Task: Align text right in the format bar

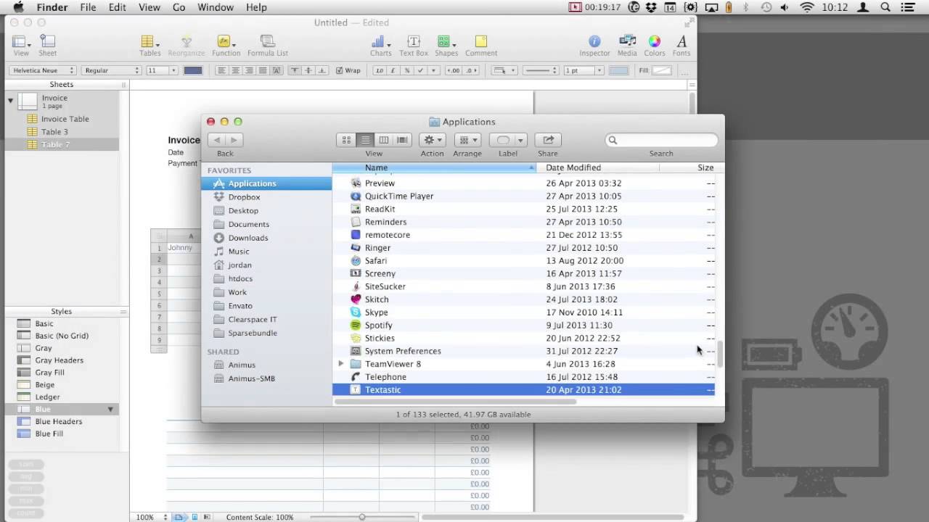Action: pyautogui.click(x=250, y=70)
